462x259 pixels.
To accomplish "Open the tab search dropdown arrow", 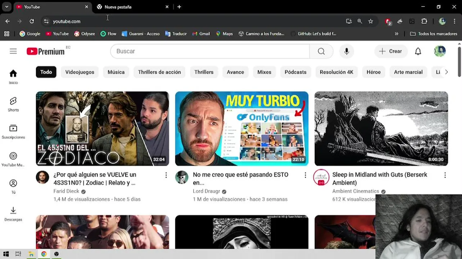I will (x=6, y=7).
